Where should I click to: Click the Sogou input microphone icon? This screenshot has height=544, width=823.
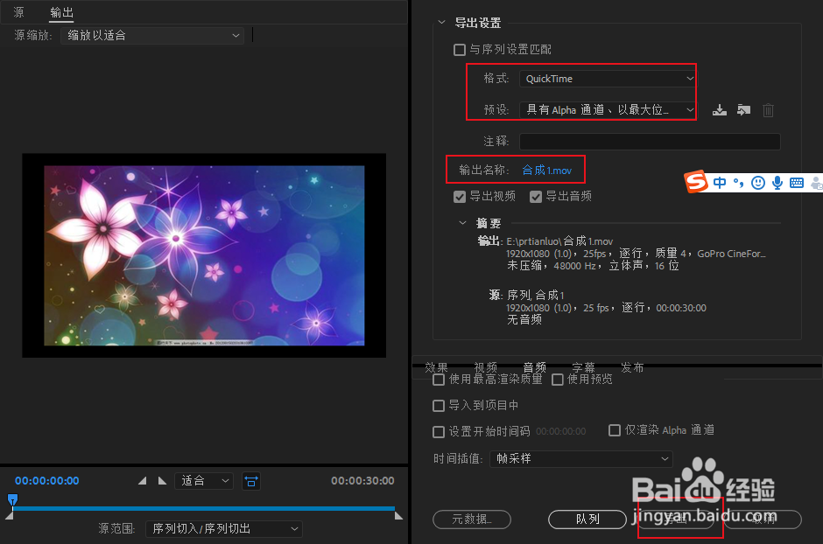click(777, 183)
